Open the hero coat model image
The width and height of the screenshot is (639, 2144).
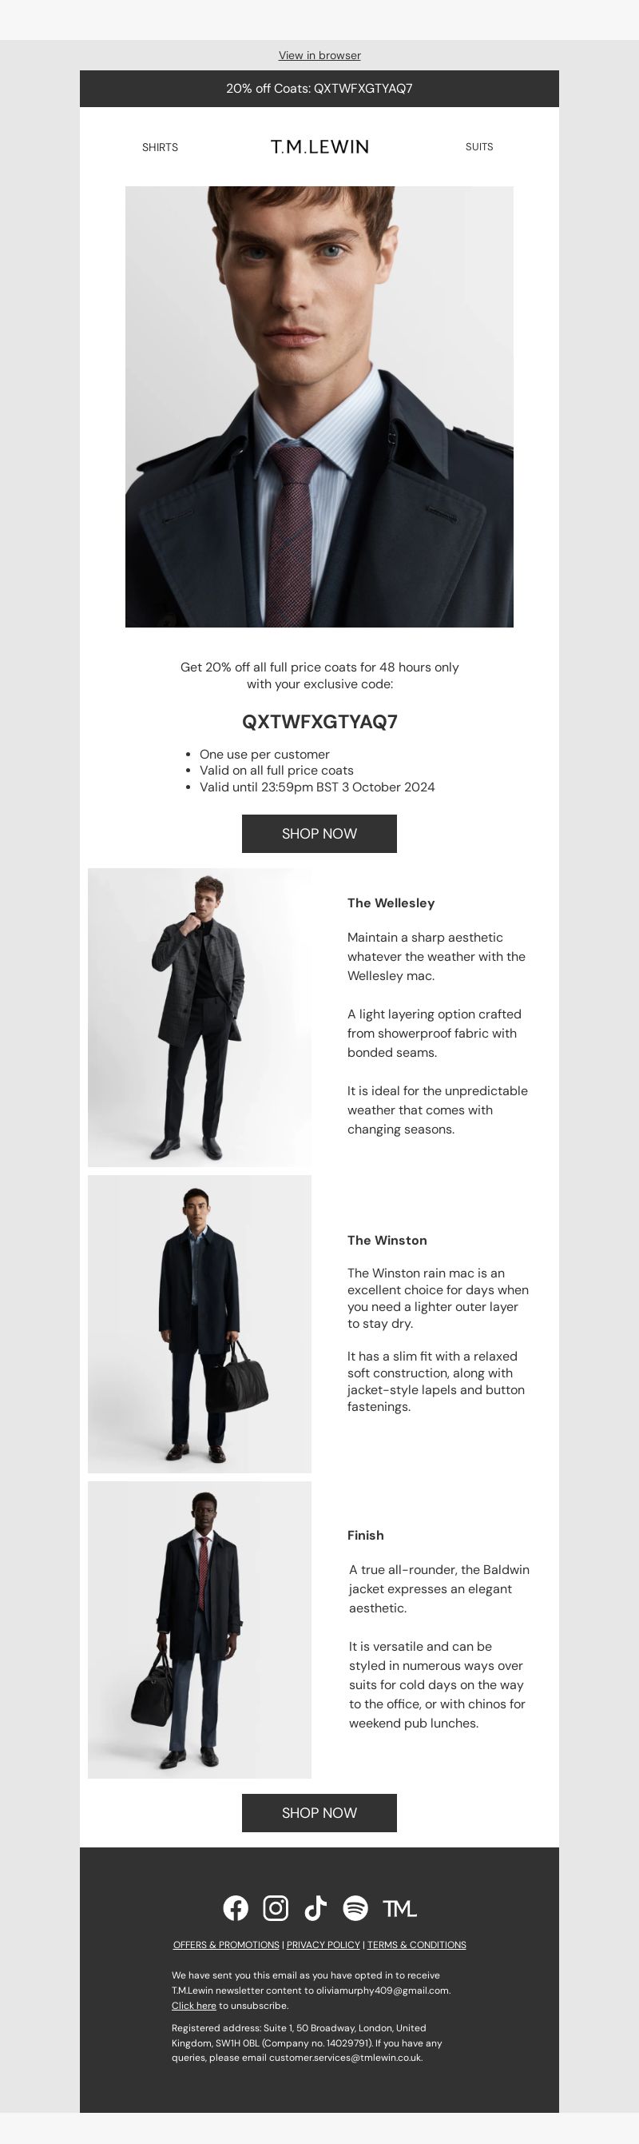tap(319, 406)
